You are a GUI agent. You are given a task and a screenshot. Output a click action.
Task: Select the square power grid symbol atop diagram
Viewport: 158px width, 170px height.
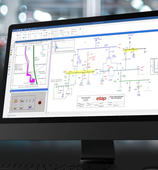pos(96,40)
